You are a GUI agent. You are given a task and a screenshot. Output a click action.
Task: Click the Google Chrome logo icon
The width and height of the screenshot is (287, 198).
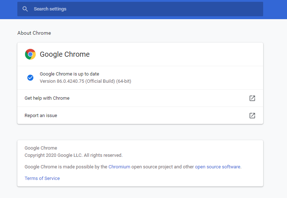tap(30, 54)
